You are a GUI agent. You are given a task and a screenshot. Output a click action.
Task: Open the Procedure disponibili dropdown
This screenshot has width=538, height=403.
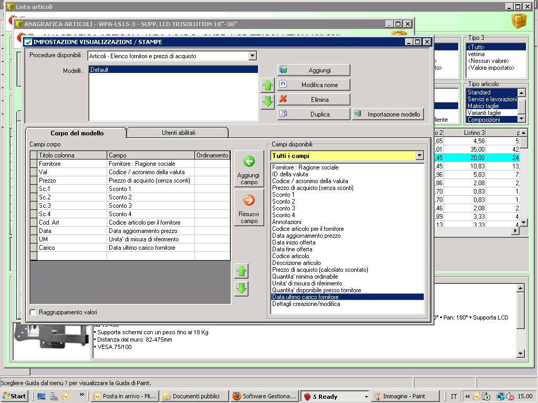coord(252,56)
